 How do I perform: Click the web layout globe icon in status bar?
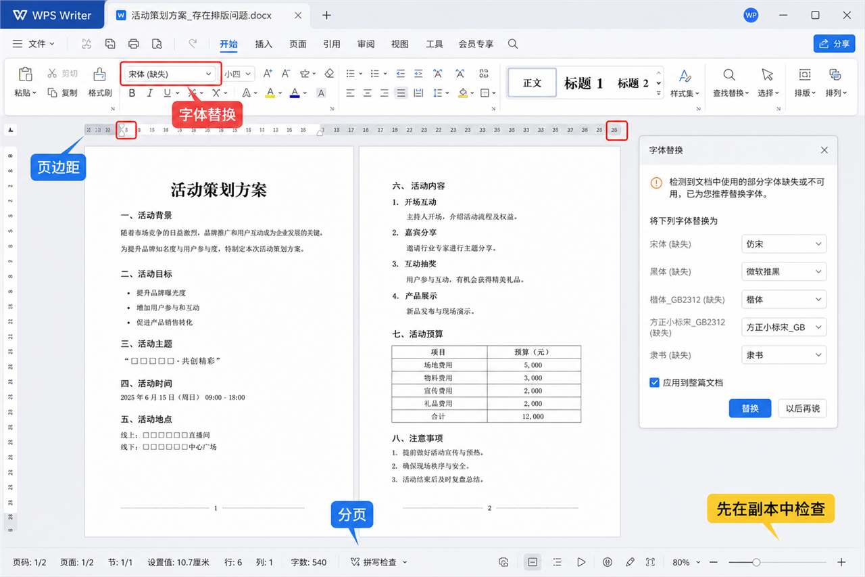coord(607,562)
